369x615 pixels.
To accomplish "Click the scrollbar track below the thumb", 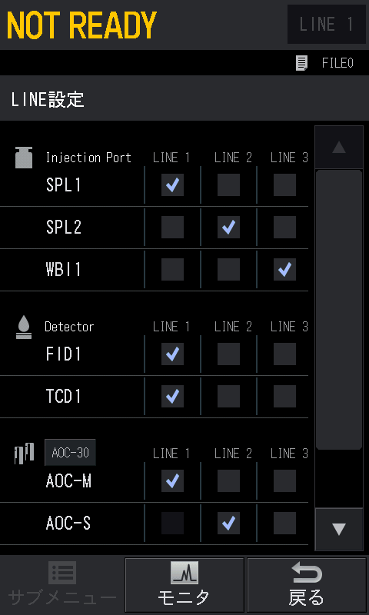I will point(339,478).
